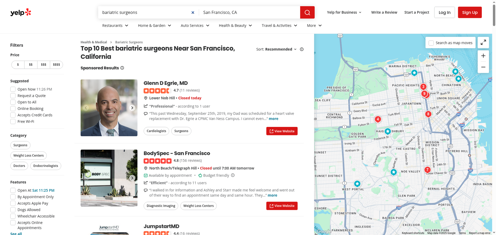
Task: Check the Online Booking filter
Action: tap(13, 109)
